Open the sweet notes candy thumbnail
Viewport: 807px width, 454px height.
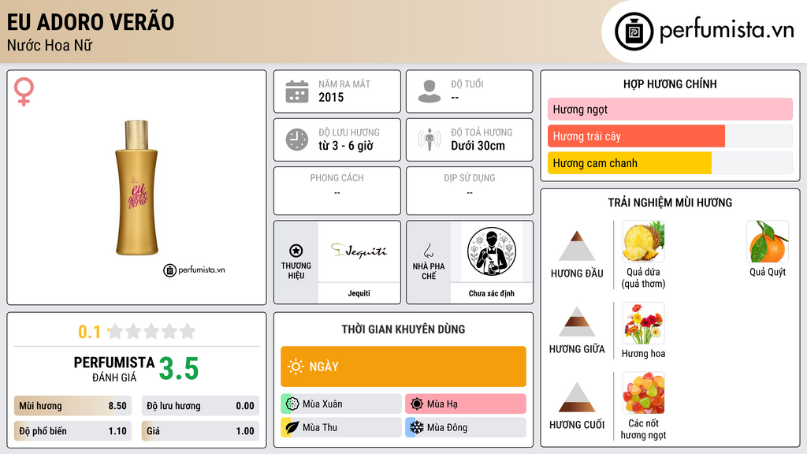tap(643, 393)
